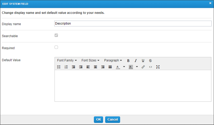Viewport: 214px width, 125px height.
Task: Apply italic formatting
Action: pyautogui.click(x=136, y=60)
